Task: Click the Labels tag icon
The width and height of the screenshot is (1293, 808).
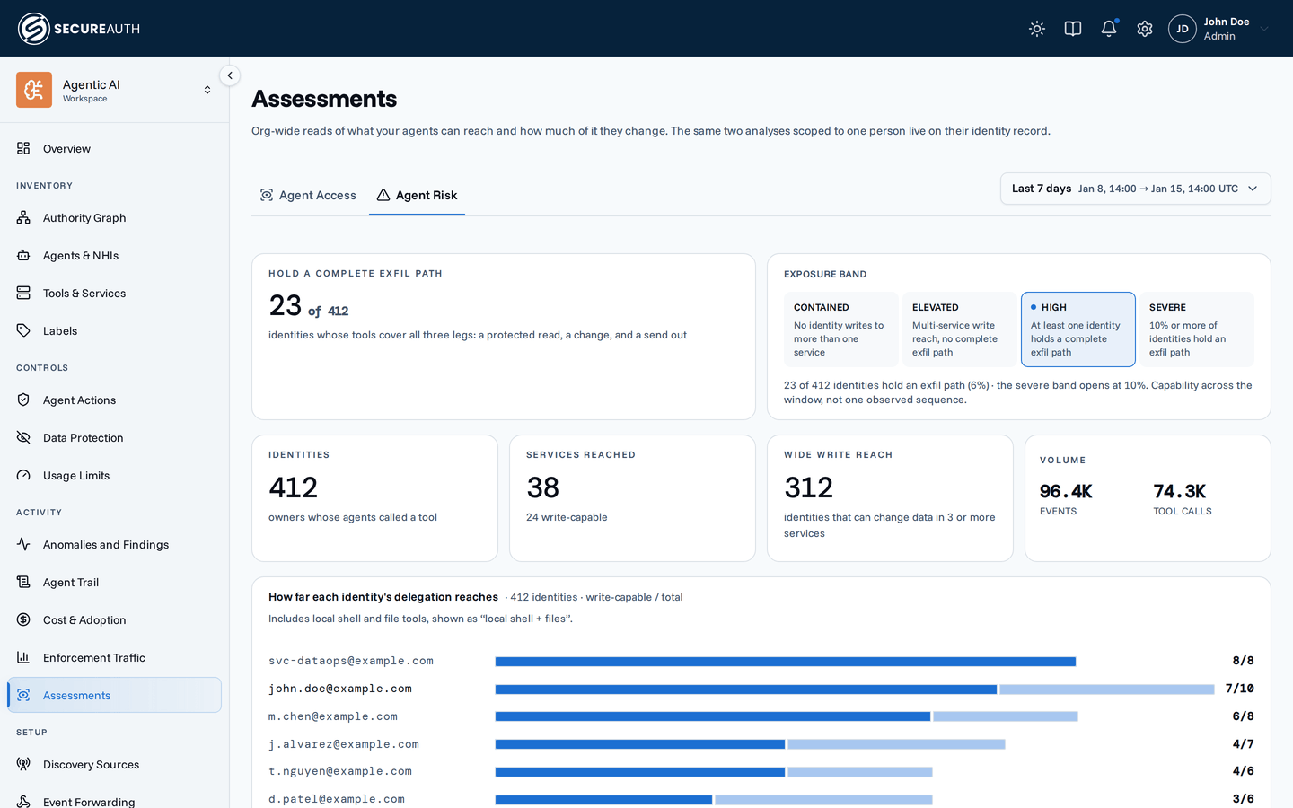Action: pyautogui.click(x=23, y=330)
